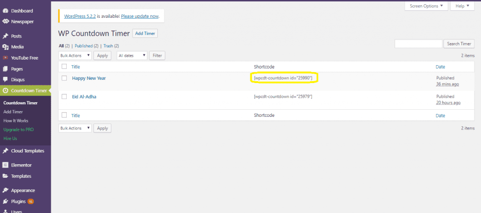Click the Search Timer button
This screenshot has width=481, height=213.
pos(459,44)
